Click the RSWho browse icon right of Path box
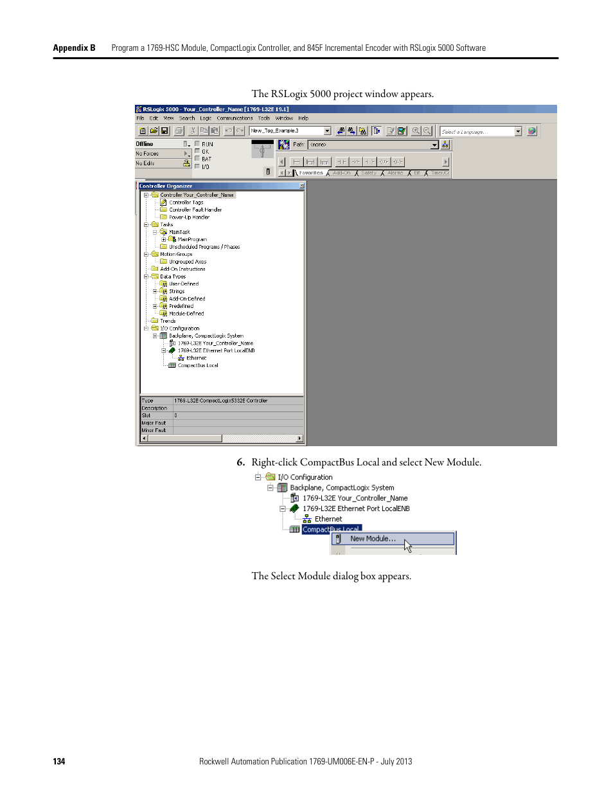Viewport: 613px width, 794px height. (445, 145)
